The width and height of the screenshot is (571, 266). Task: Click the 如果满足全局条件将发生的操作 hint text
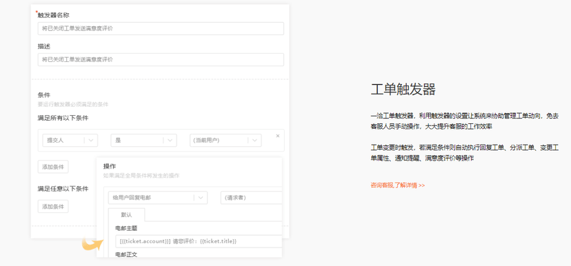(x=141, y=176)
